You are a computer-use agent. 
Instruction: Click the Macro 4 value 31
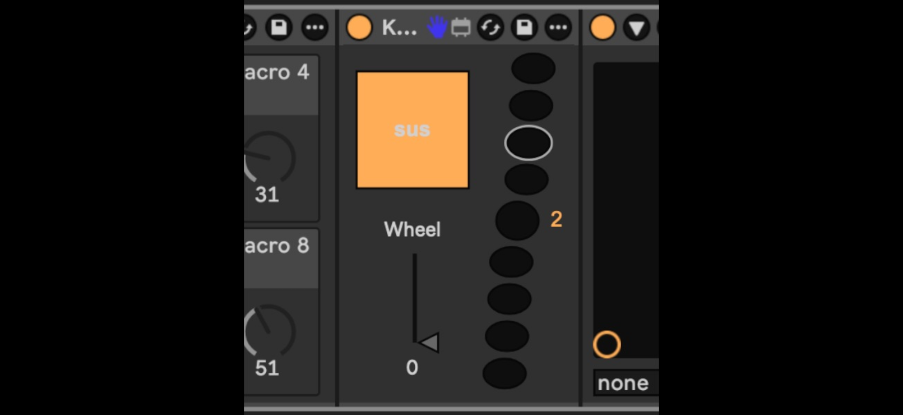267,194
